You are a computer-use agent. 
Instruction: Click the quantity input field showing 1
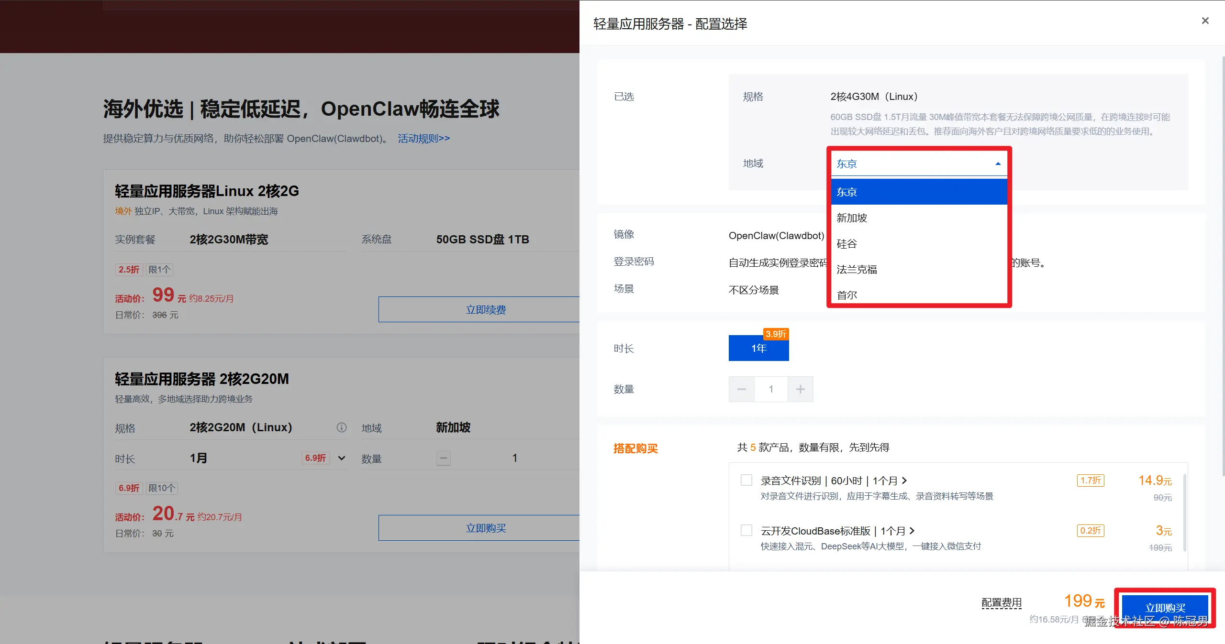[x=770, y=389]
